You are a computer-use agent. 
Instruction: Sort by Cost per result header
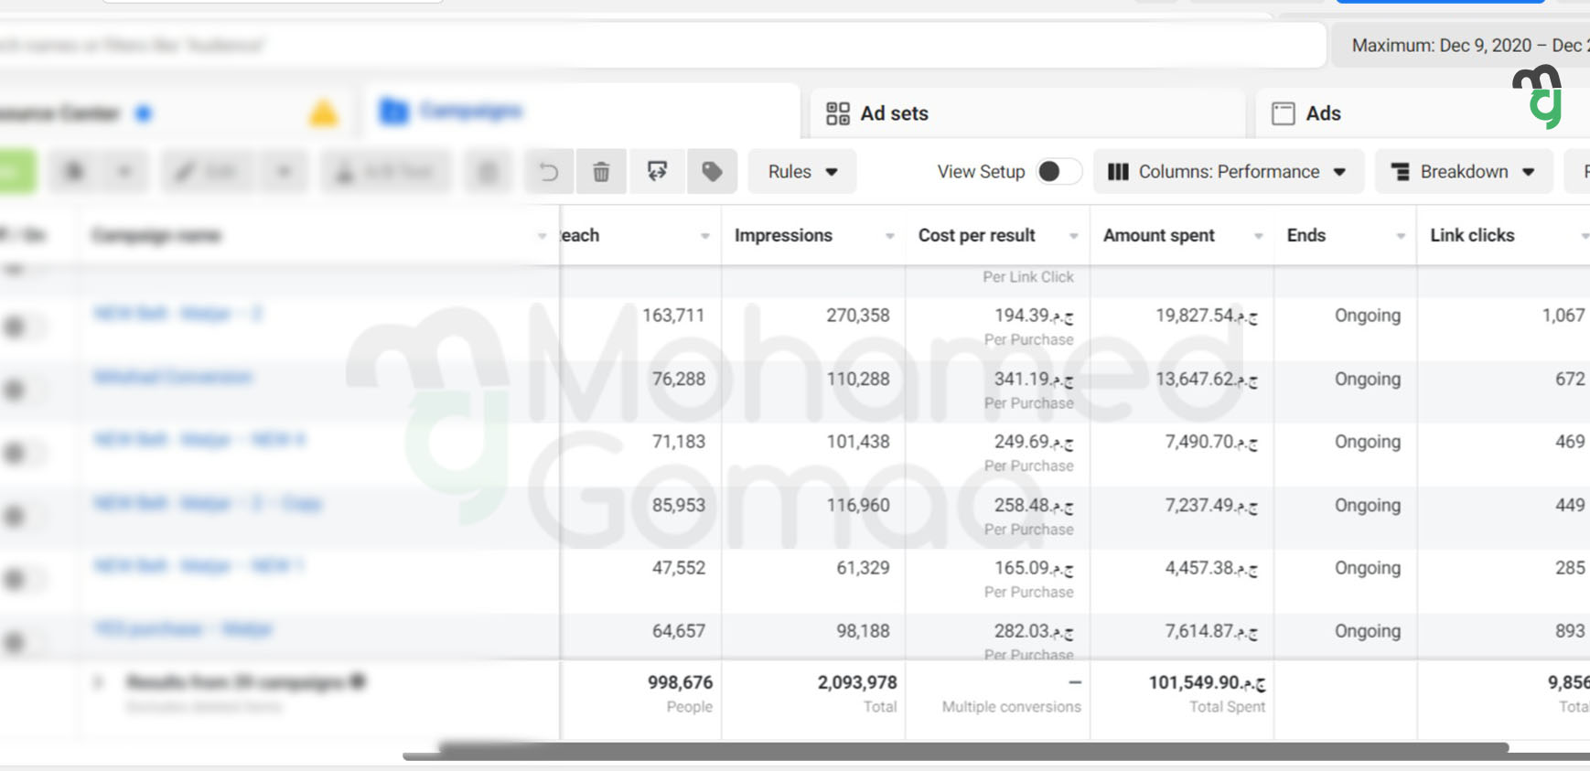(x=976, y=235)
